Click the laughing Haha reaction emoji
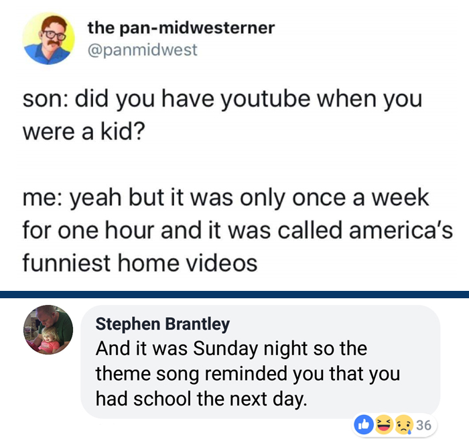The width and height of the screenshot is (469, 441). click(384, 424)
